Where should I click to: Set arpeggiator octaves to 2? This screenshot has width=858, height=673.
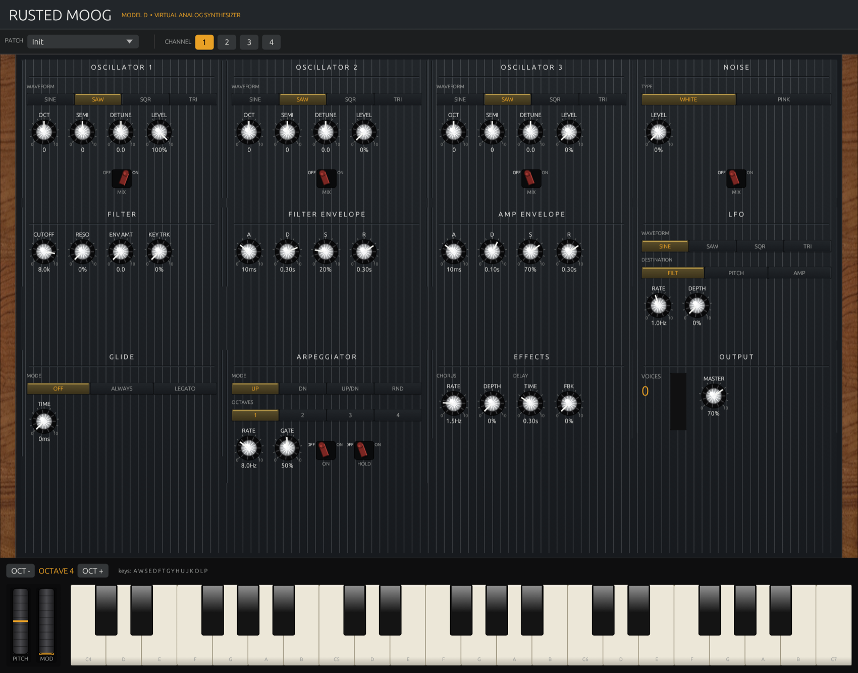(302, 415)
